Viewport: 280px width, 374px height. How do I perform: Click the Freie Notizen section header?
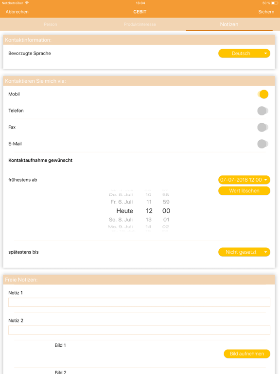click(x=139, y=280)
